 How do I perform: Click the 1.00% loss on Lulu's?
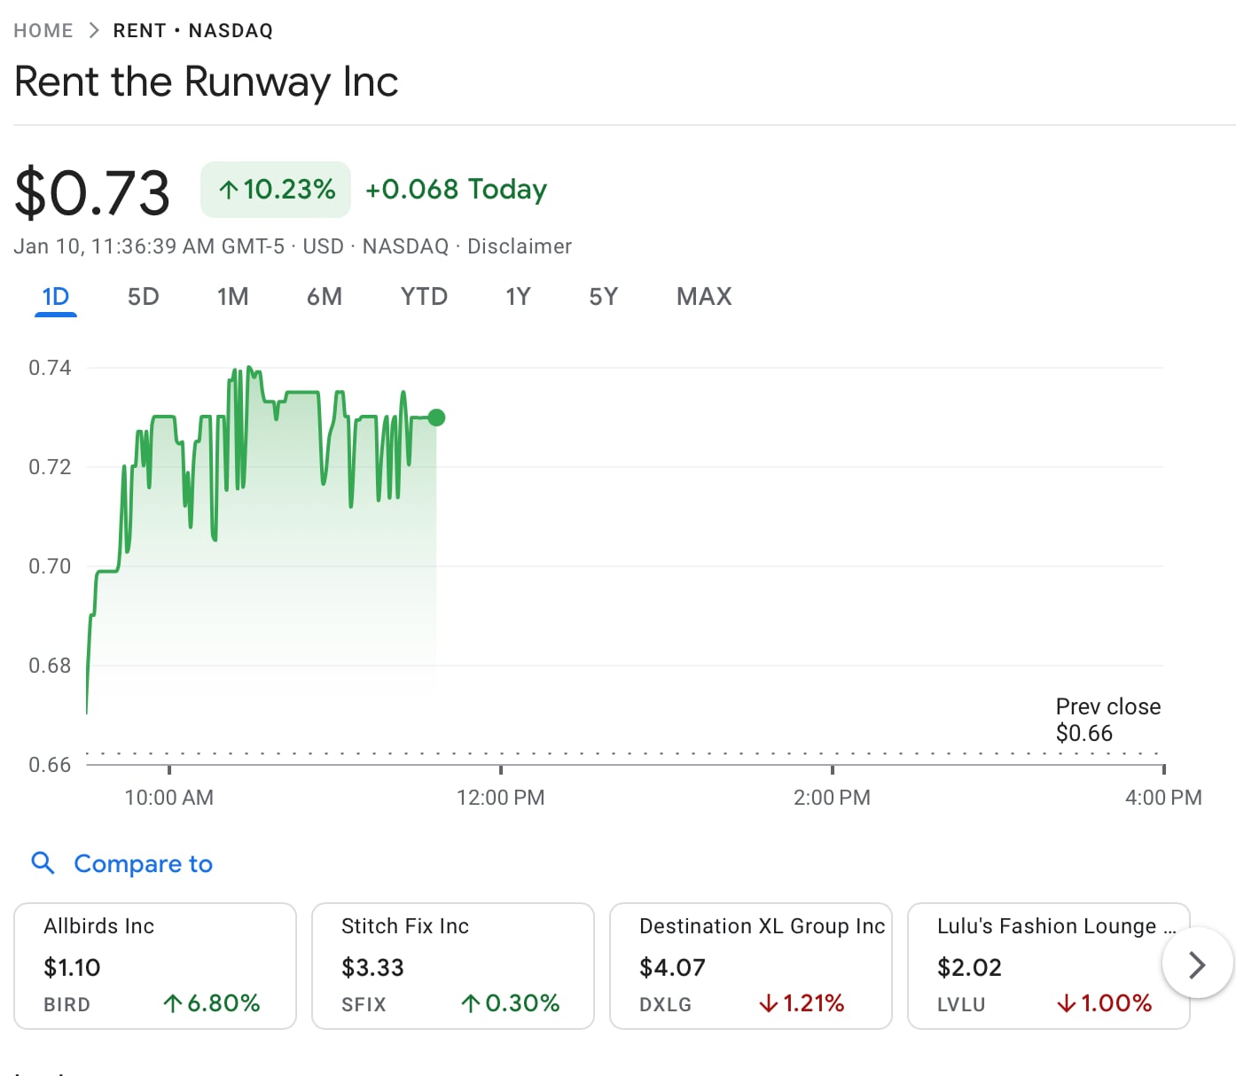(x=1104, y=1003)
